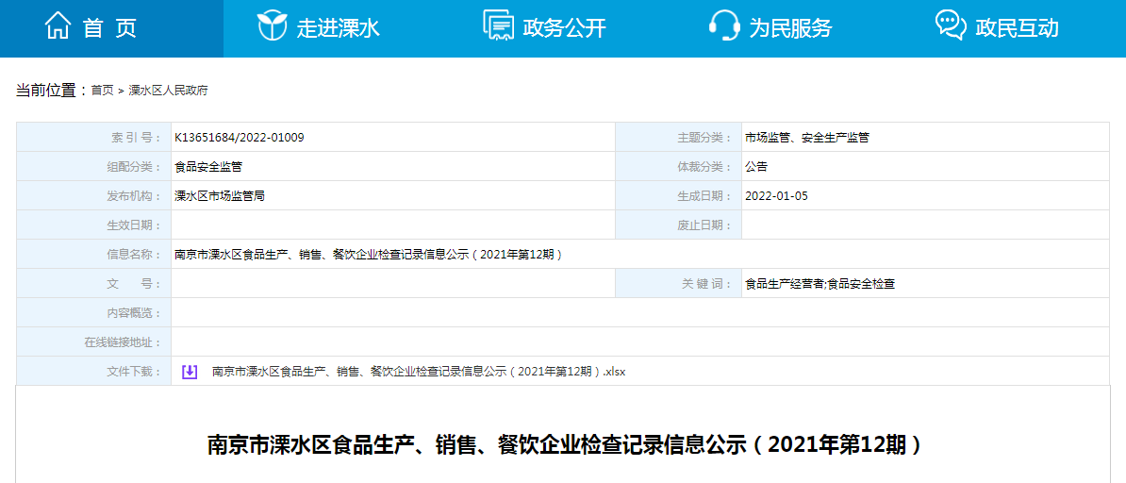Click the 溧水区市场监管局 publisher value
Viewport: 1126px width, 483px height.
point(220,195)
